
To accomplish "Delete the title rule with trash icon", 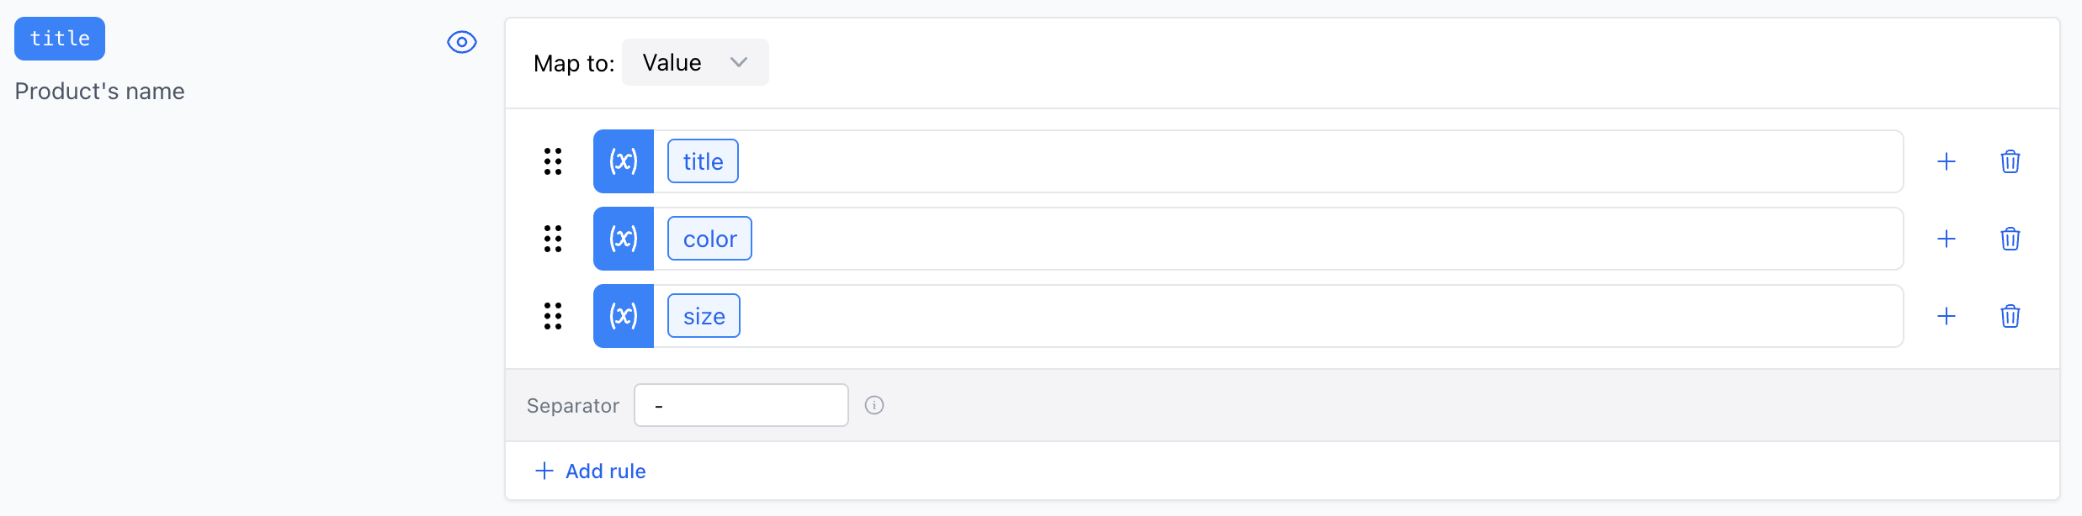I will pos(2010,161).
